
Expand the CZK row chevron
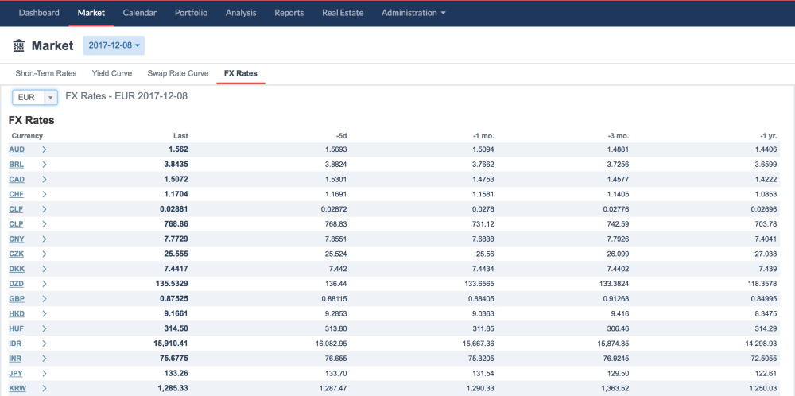[x=45, y=254]
